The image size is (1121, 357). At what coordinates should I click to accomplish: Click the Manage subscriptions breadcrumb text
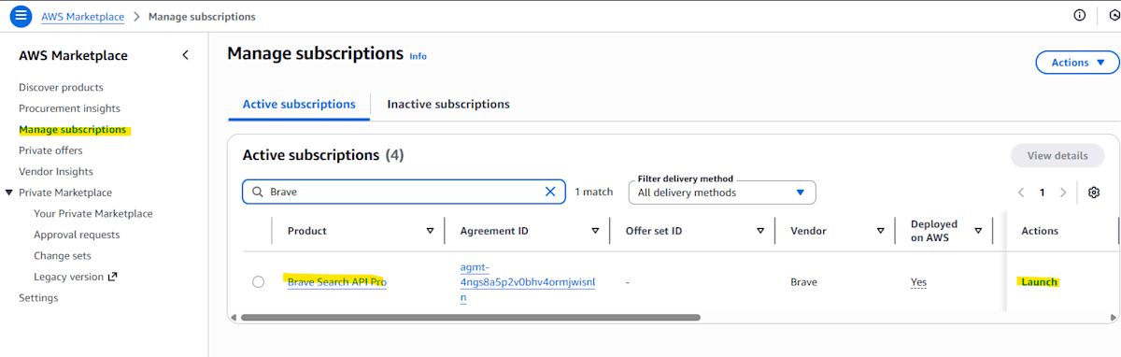coord(202,17)
